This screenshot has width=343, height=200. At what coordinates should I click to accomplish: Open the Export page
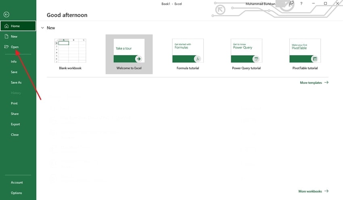[x=15, y=124]
